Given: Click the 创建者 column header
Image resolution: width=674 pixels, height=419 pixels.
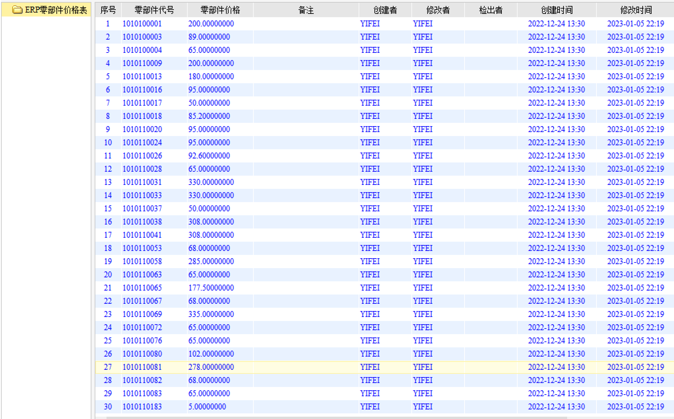Looking at the screenshot, I should 385,10.
